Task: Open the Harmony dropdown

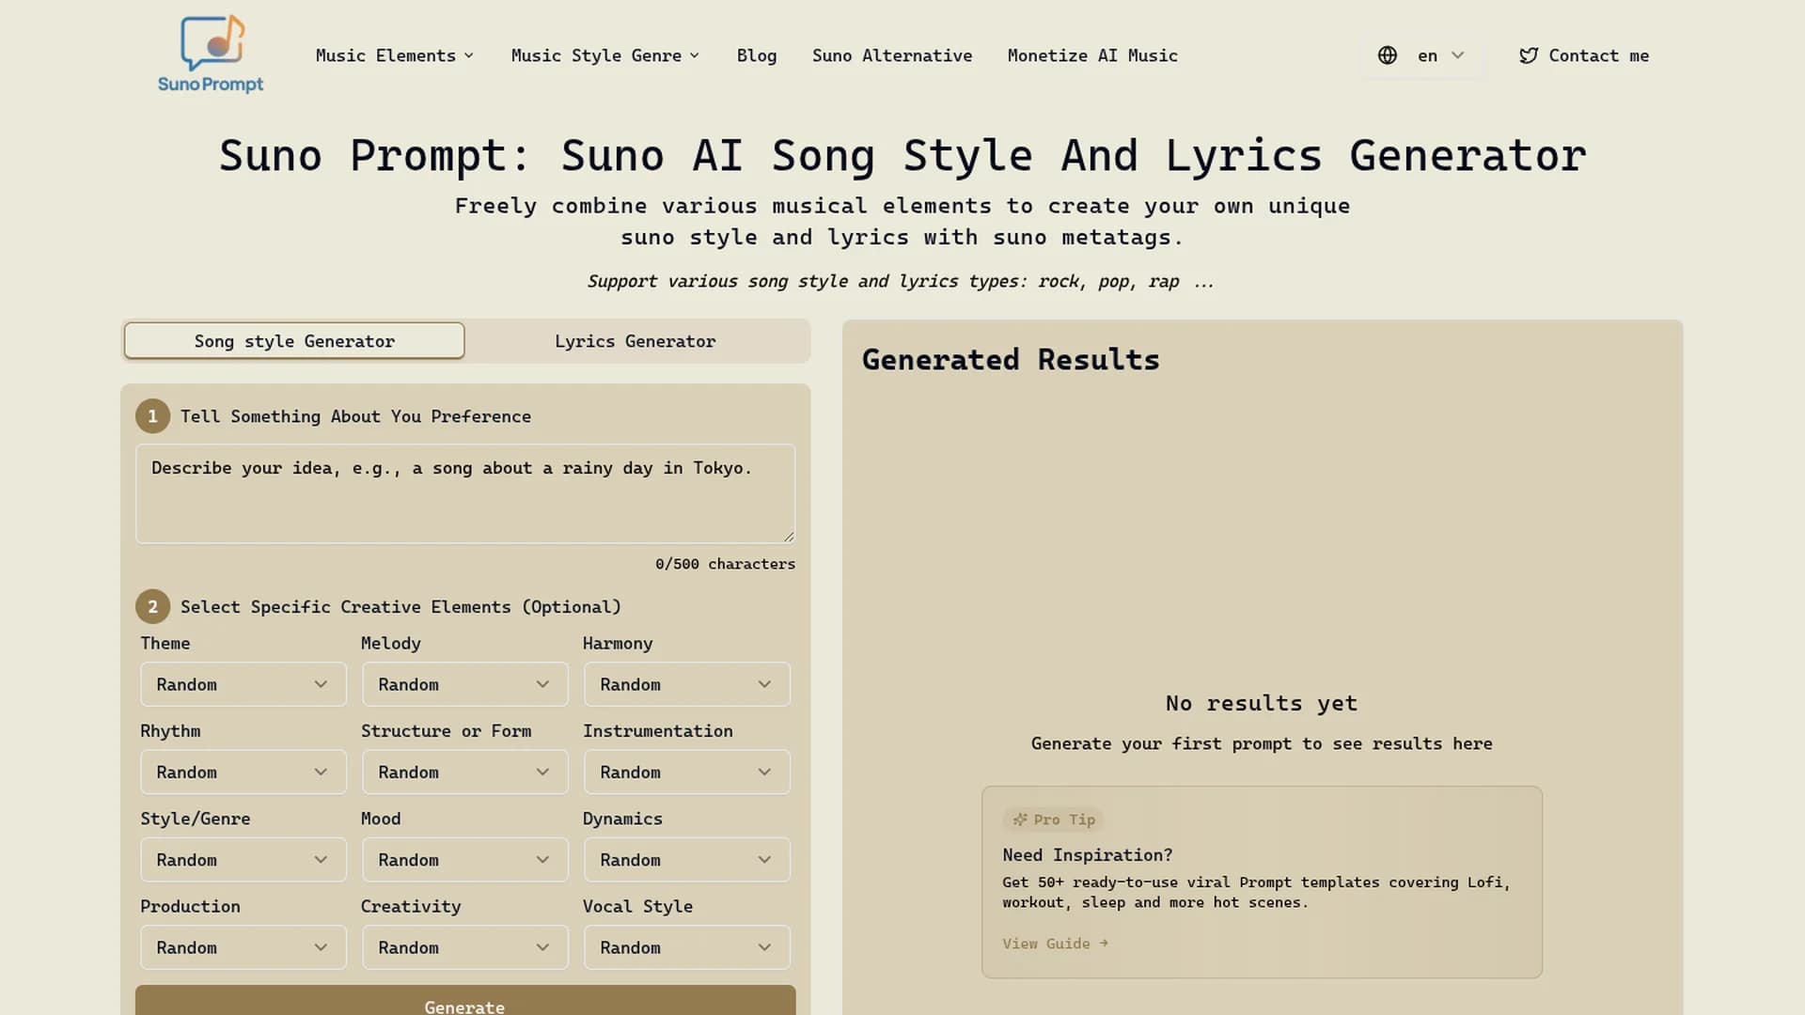Action: pyautogui.click(x=687, y=684)
